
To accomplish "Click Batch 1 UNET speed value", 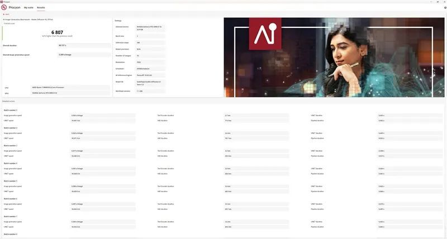I will (x=103, y=121).
